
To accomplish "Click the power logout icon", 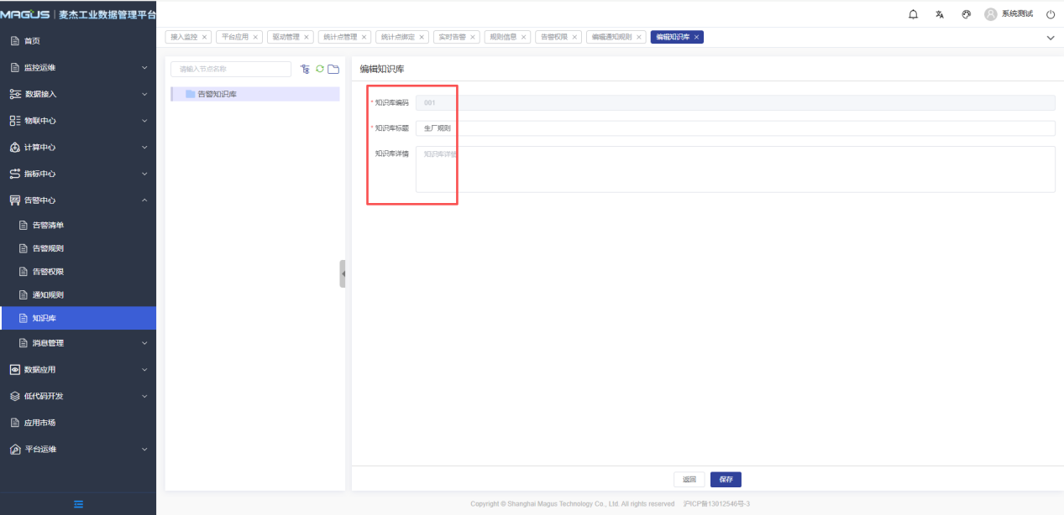I will coord(1050,14).
